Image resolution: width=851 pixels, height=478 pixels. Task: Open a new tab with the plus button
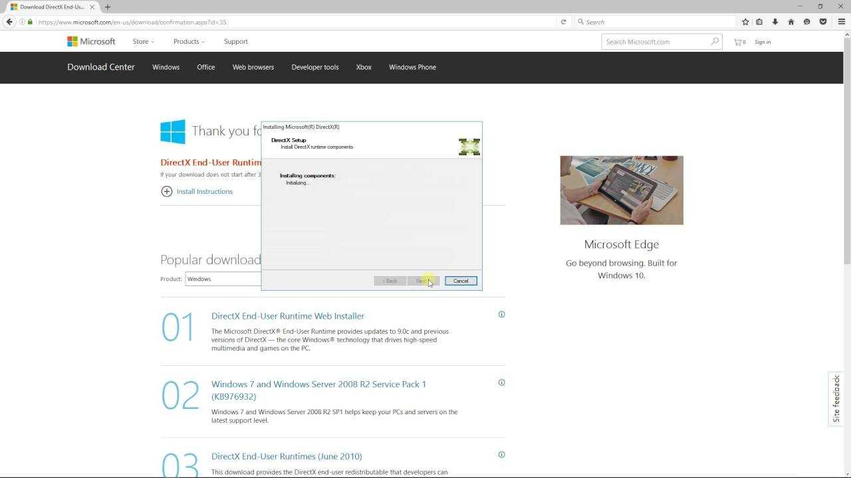click(x=107, y=7)
